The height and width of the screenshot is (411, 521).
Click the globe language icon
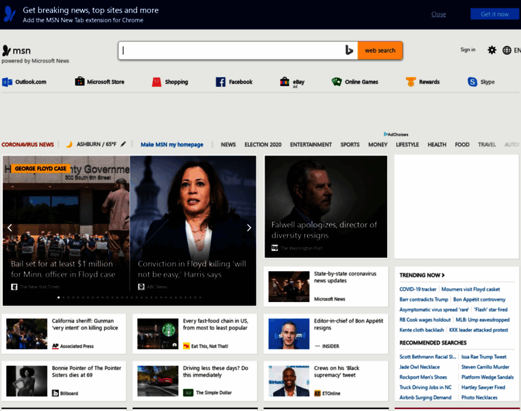pos(507,50)
